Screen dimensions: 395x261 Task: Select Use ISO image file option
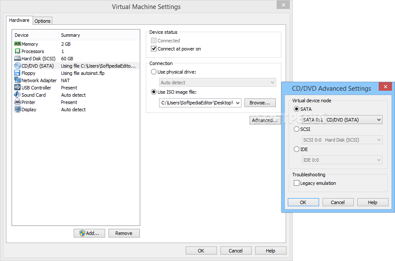[x=154, y=92]
